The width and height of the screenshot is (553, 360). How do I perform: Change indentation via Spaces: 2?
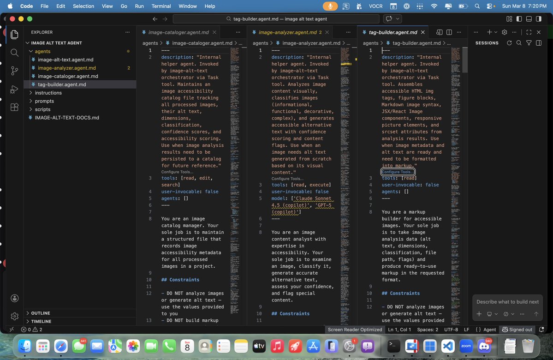pyautogui.click(x=428, y=329)
